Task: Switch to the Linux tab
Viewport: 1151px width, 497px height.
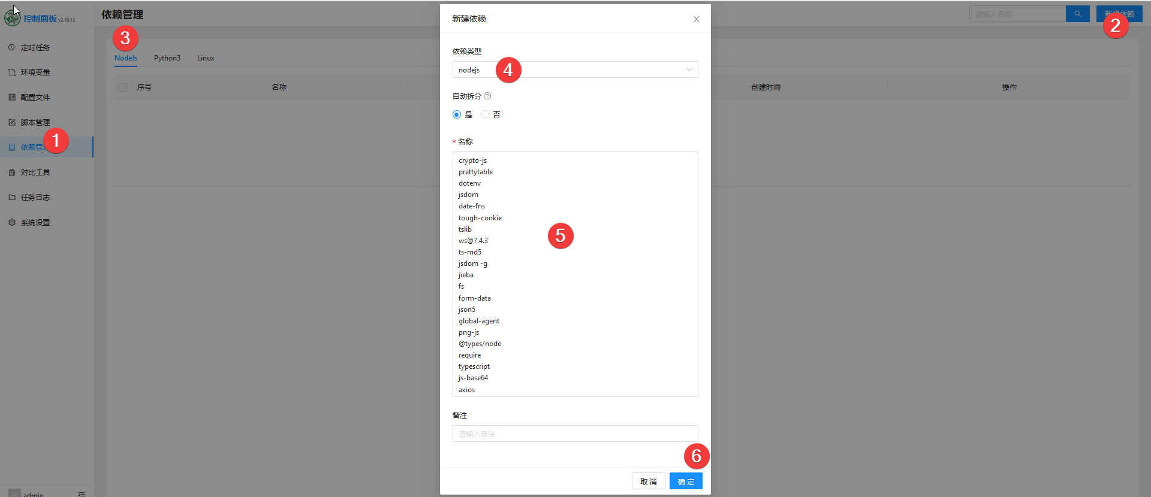Action: pyautogui.click(x=206, y=58)
